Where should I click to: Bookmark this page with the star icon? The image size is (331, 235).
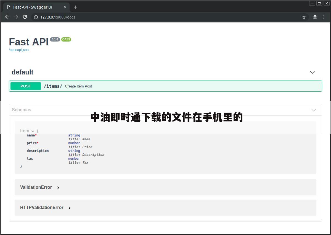tap(304, 17)
